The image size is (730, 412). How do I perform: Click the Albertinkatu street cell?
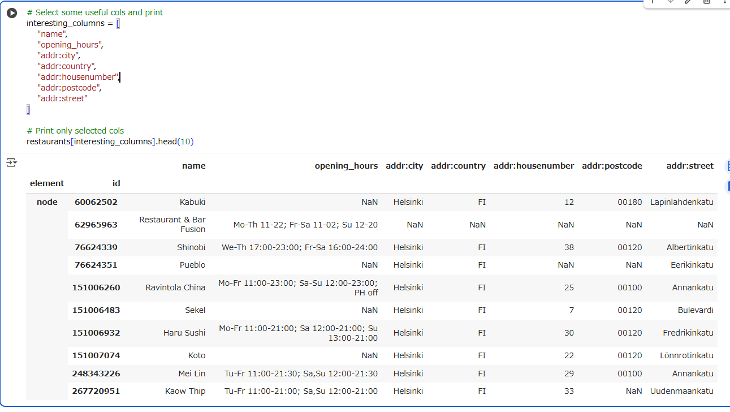(x=690, y=247)
